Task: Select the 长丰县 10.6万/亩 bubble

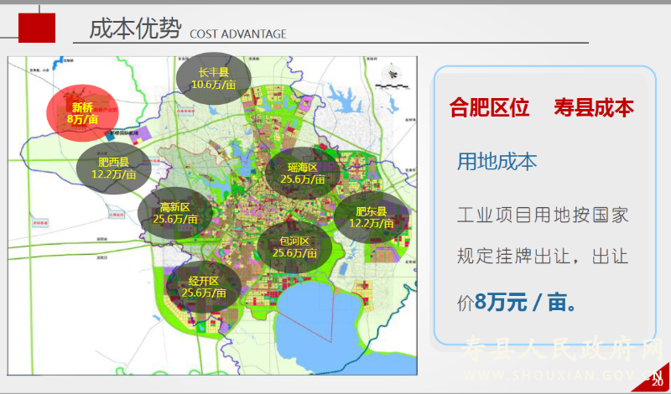Action: pyautogui.click(x=214, y=78)
